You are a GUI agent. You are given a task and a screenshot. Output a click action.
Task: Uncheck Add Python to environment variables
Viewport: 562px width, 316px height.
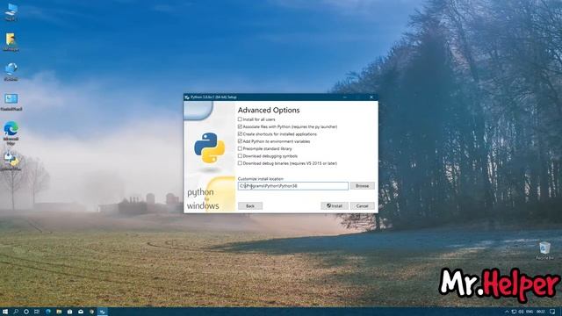240,141
